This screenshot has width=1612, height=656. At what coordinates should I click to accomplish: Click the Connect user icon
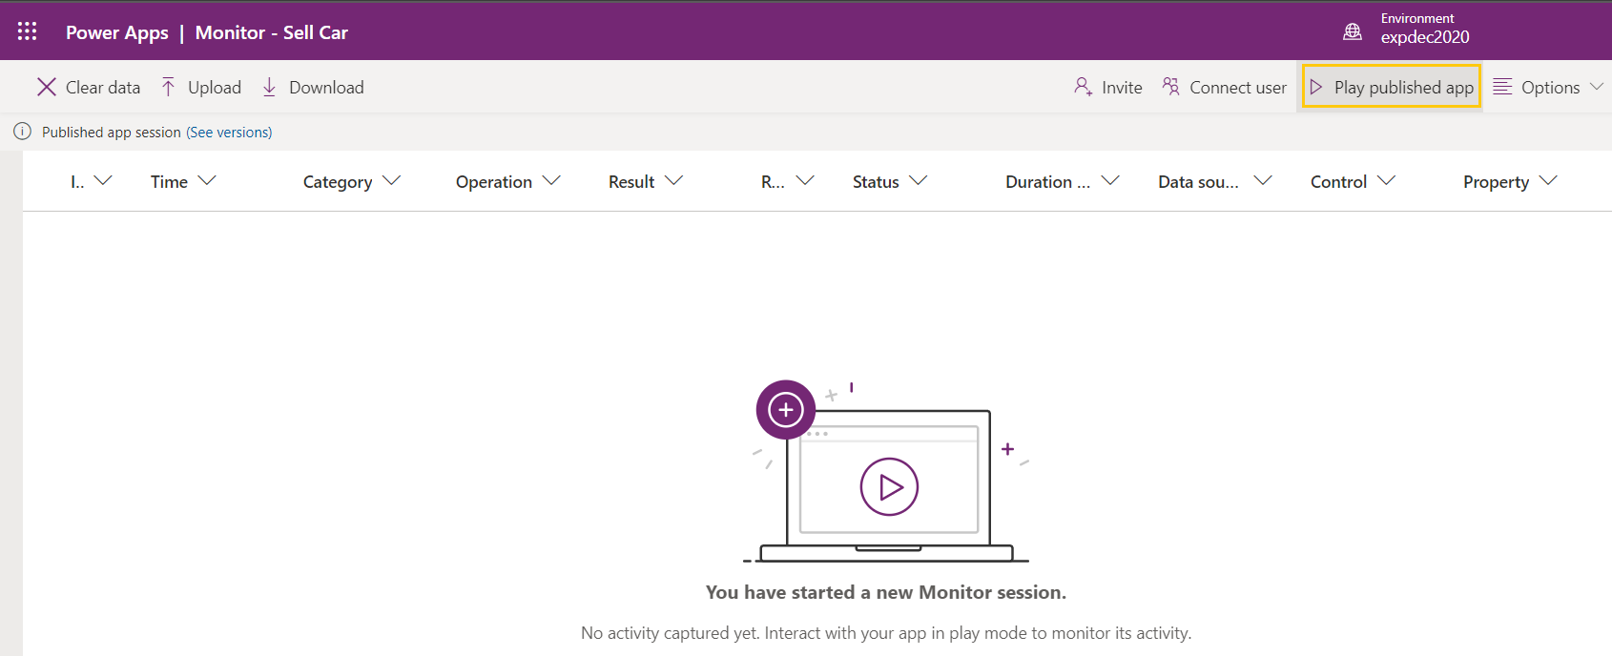(x=1170, y=87)
